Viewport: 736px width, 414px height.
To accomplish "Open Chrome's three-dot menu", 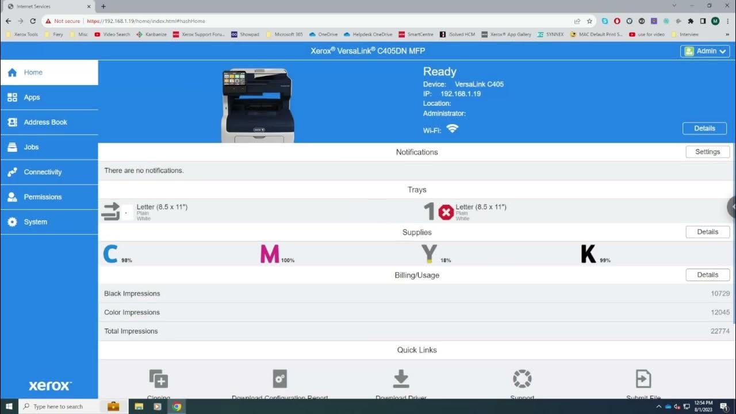I will pyautogui.click(x=727, y=21).
